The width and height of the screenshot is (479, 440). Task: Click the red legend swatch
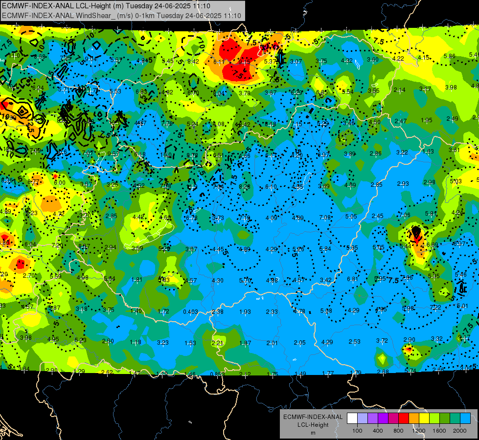click(x=404, y=418)
